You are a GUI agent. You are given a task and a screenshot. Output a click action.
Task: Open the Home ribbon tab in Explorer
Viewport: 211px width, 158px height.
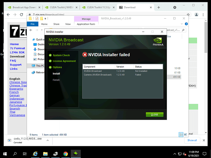(44, 24)
